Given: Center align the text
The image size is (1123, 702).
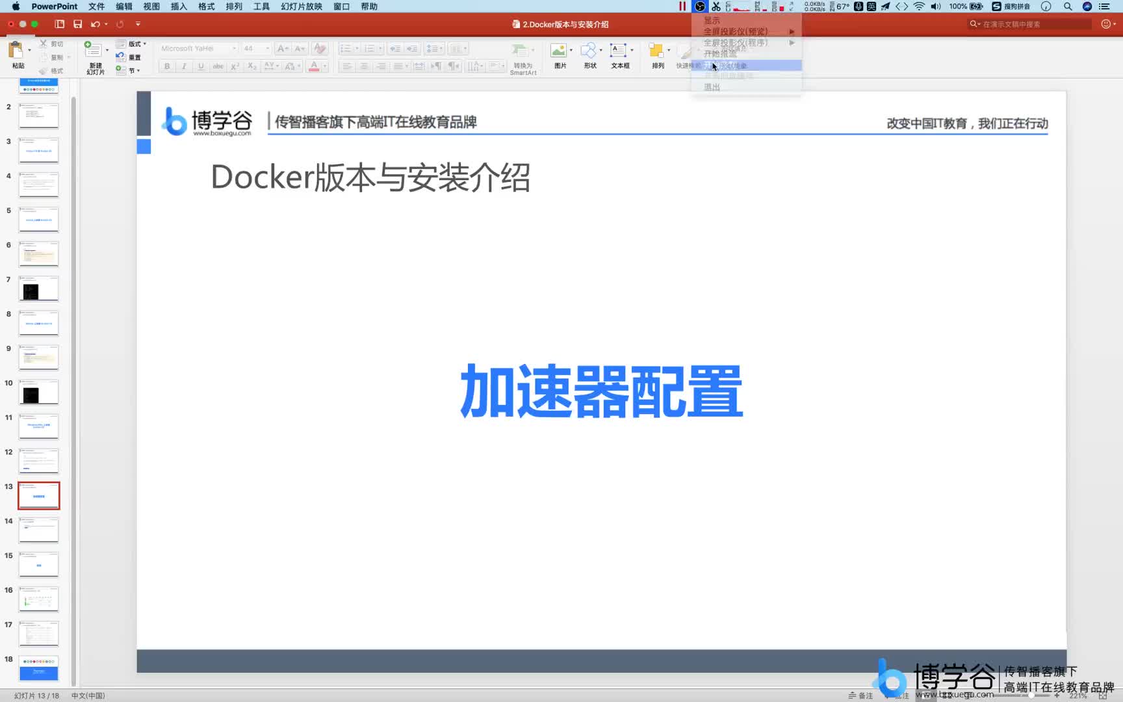Looking at the screenshot, I should pyautogui.click(x=364, y=66).
